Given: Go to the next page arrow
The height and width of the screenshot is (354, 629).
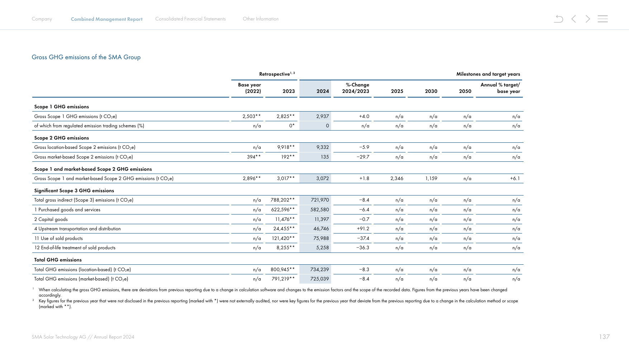Looking at the screenshot, I should tap(588, 19).
